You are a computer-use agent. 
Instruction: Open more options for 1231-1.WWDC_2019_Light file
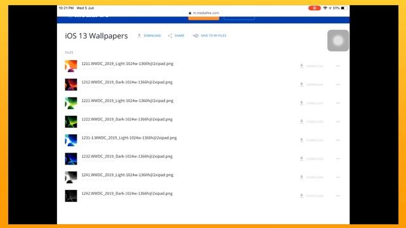pos(338,140)
